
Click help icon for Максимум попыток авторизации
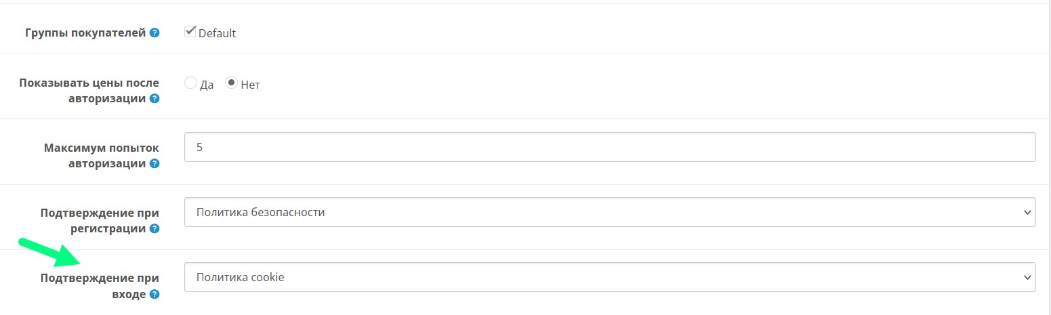point(154,164)
